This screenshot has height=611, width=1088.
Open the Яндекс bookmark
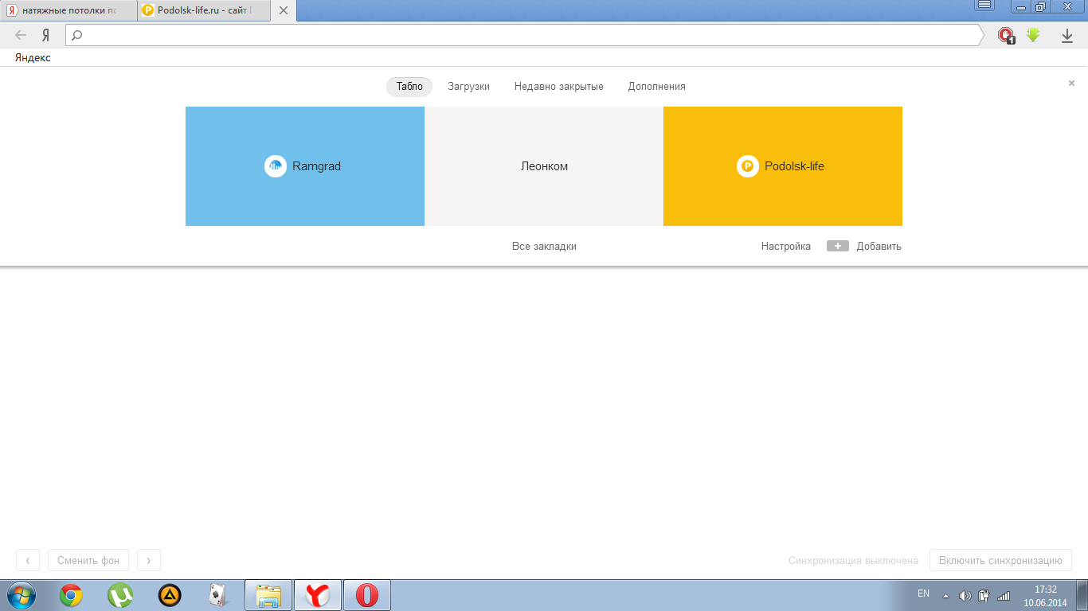(x=33, y=57)
